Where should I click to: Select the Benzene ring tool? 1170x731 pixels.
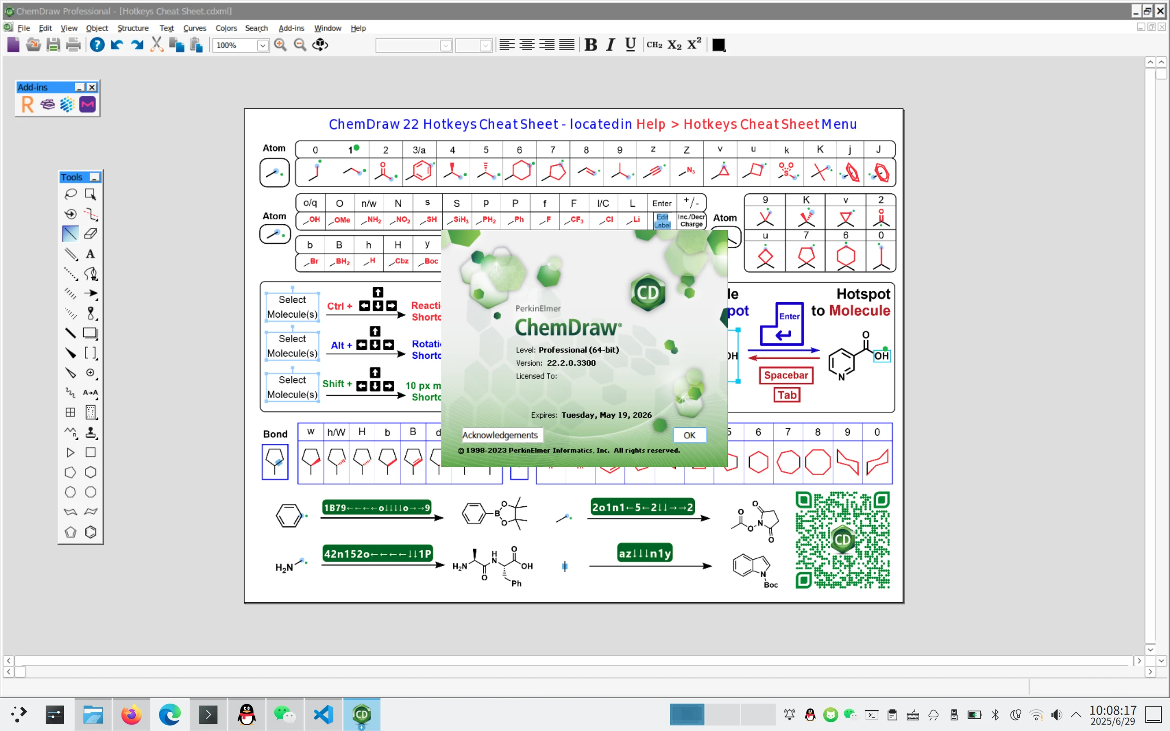pyautogui.click(x=90, y=532)
